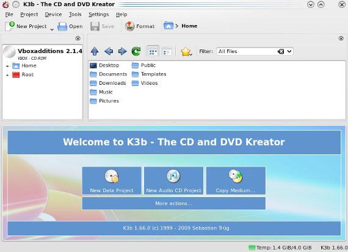Open the Settings menu
Screen dimensions: 348x252
point(98,15)
